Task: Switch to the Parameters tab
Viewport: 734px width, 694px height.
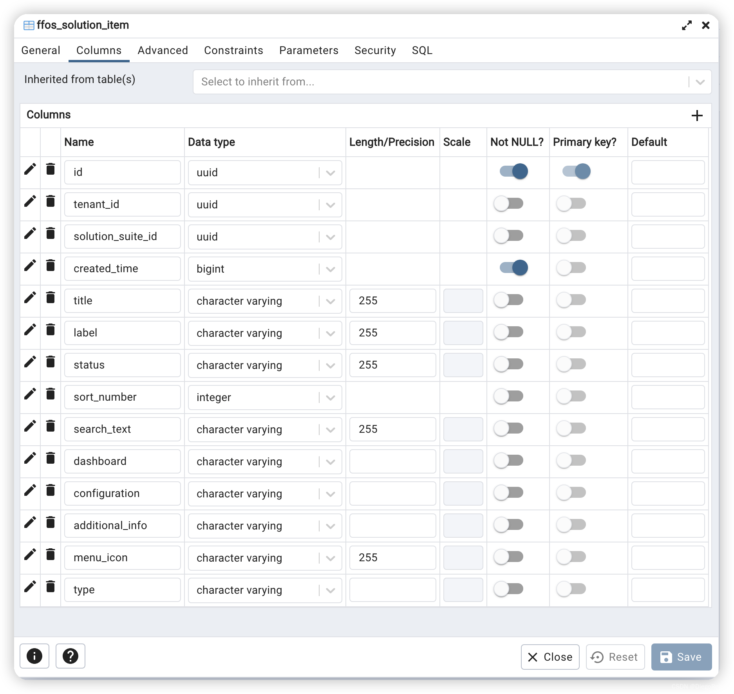Action: point(309,51)
